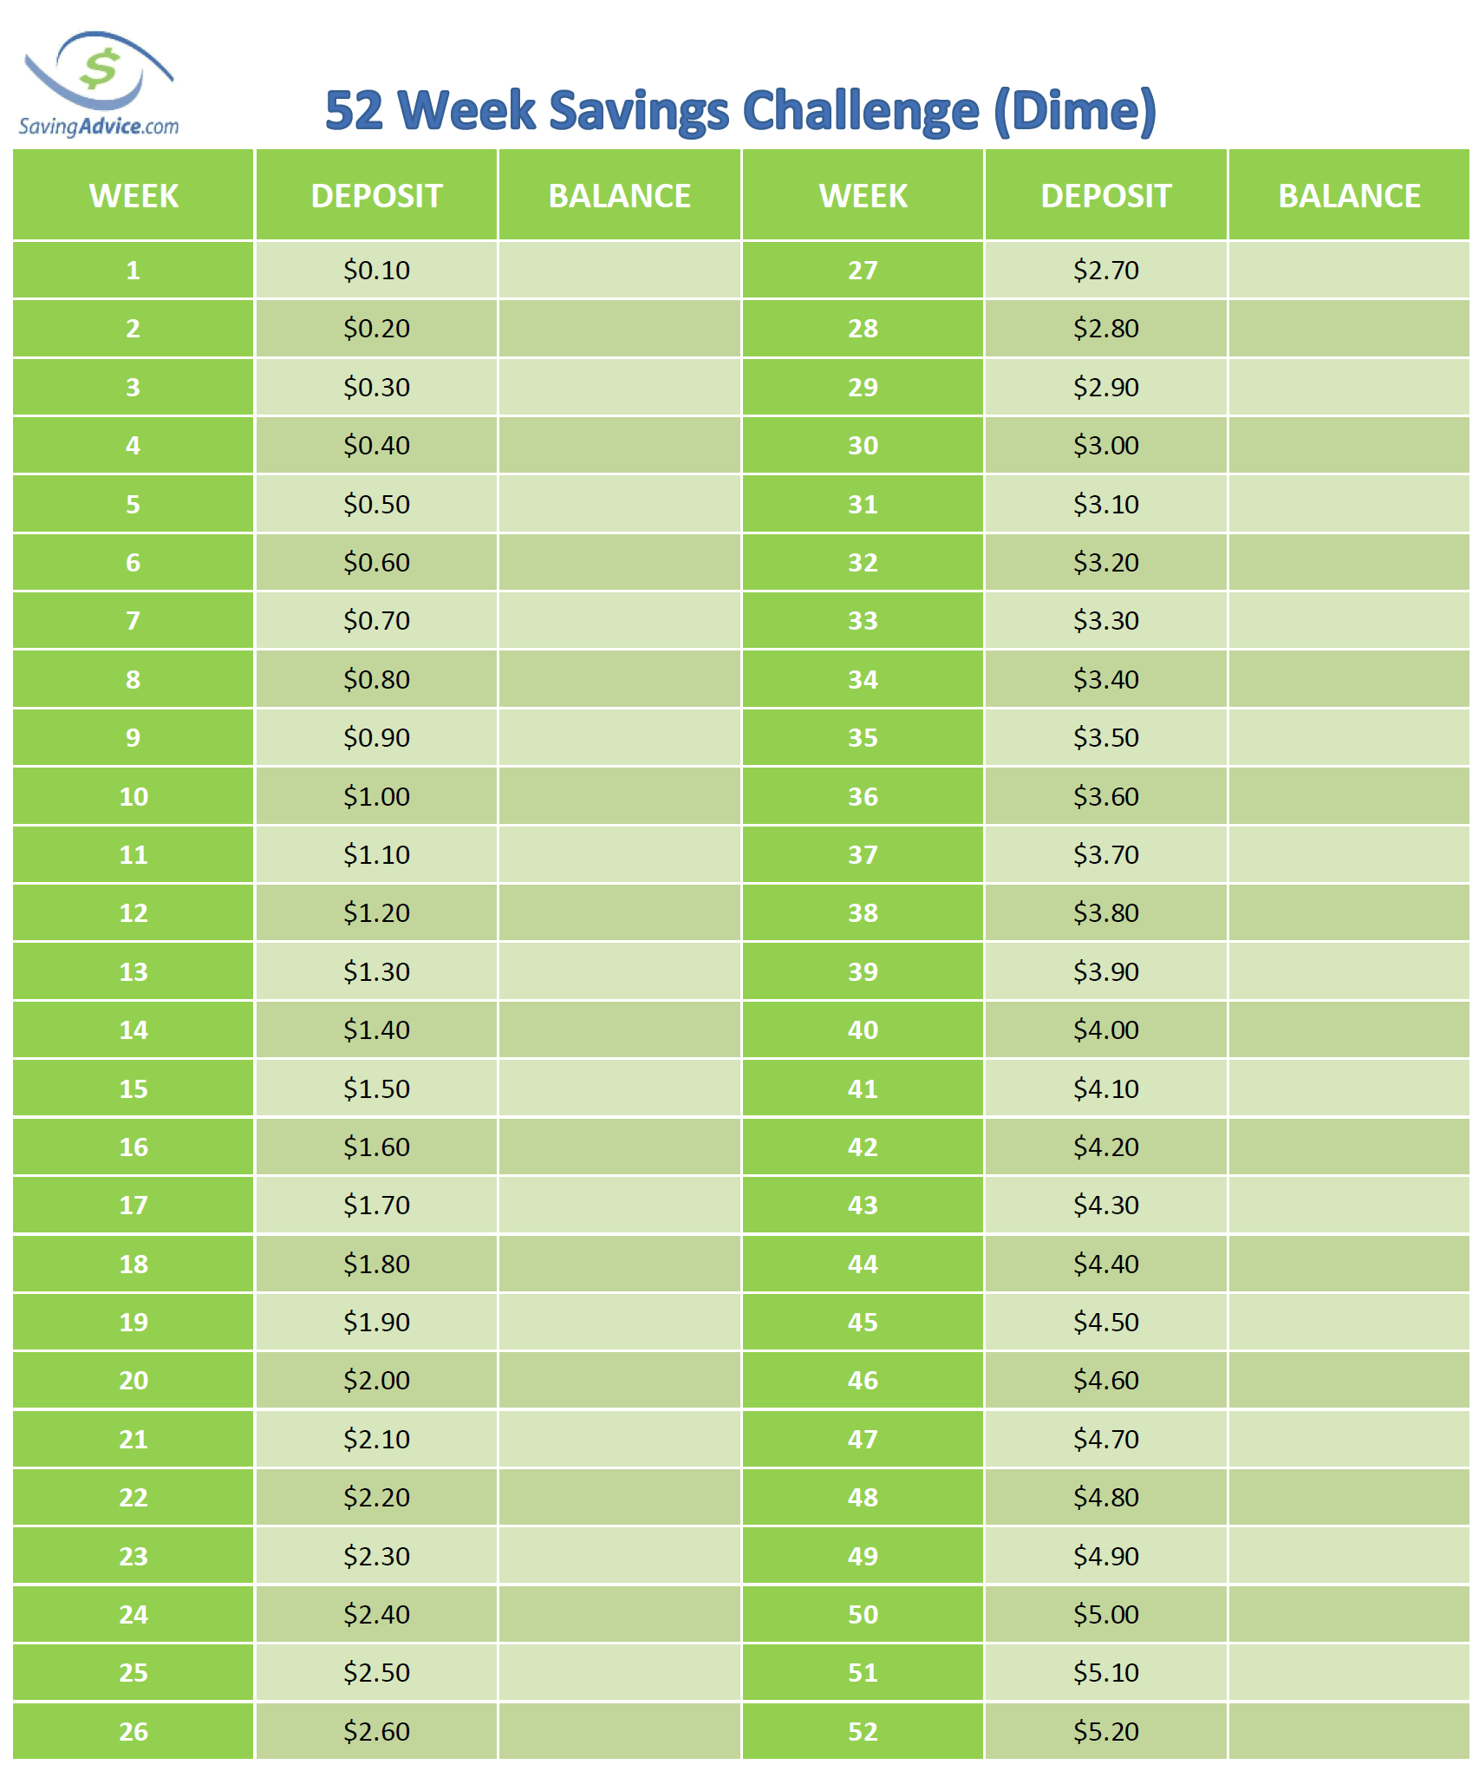Select the balance cell for week 20

(x=620, y=1380)
